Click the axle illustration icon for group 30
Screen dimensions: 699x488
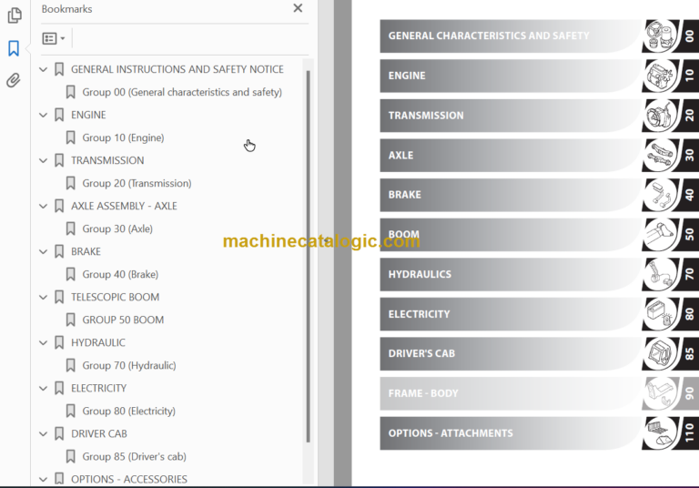[660, 156]
